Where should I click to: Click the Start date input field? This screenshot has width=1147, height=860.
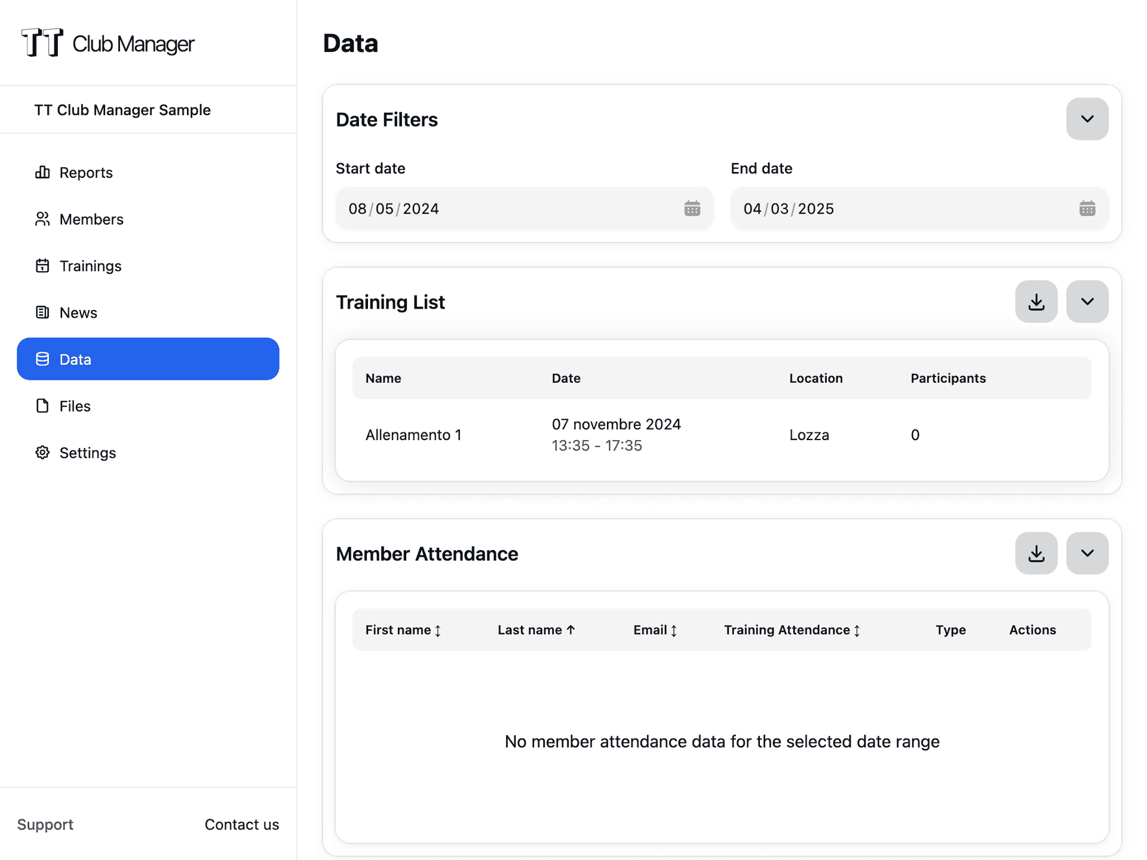508,208
